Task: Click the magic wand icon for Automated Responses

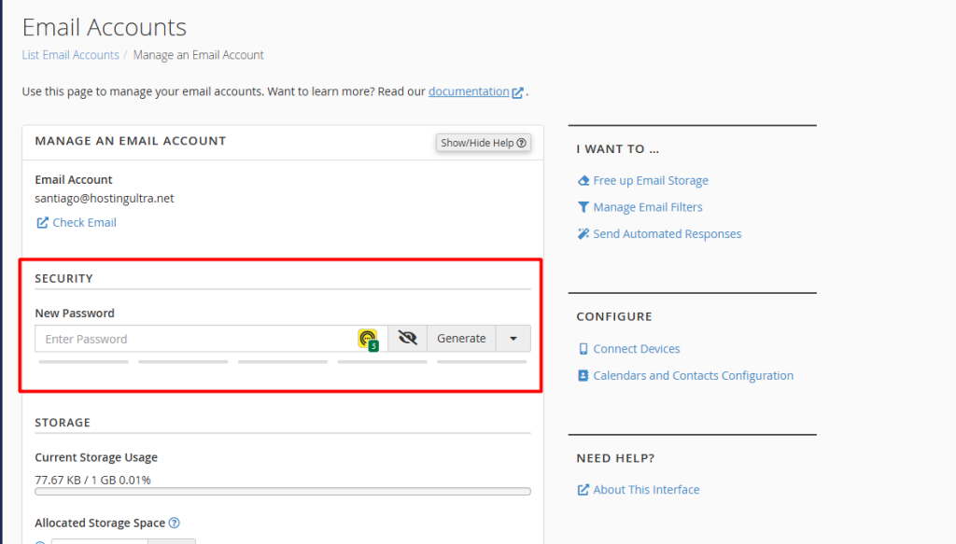Action: (x=583, y=234)
